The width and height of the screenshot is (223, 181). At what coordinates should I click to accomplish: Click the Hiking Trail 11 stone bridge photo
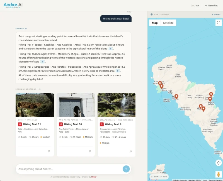pyautogui.click(x=35, y=105)
